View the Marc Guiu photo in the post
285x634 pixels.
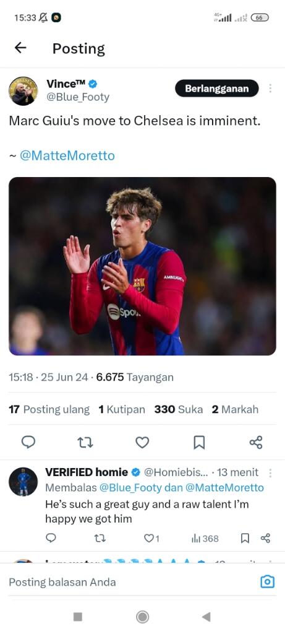coord(142,266)
